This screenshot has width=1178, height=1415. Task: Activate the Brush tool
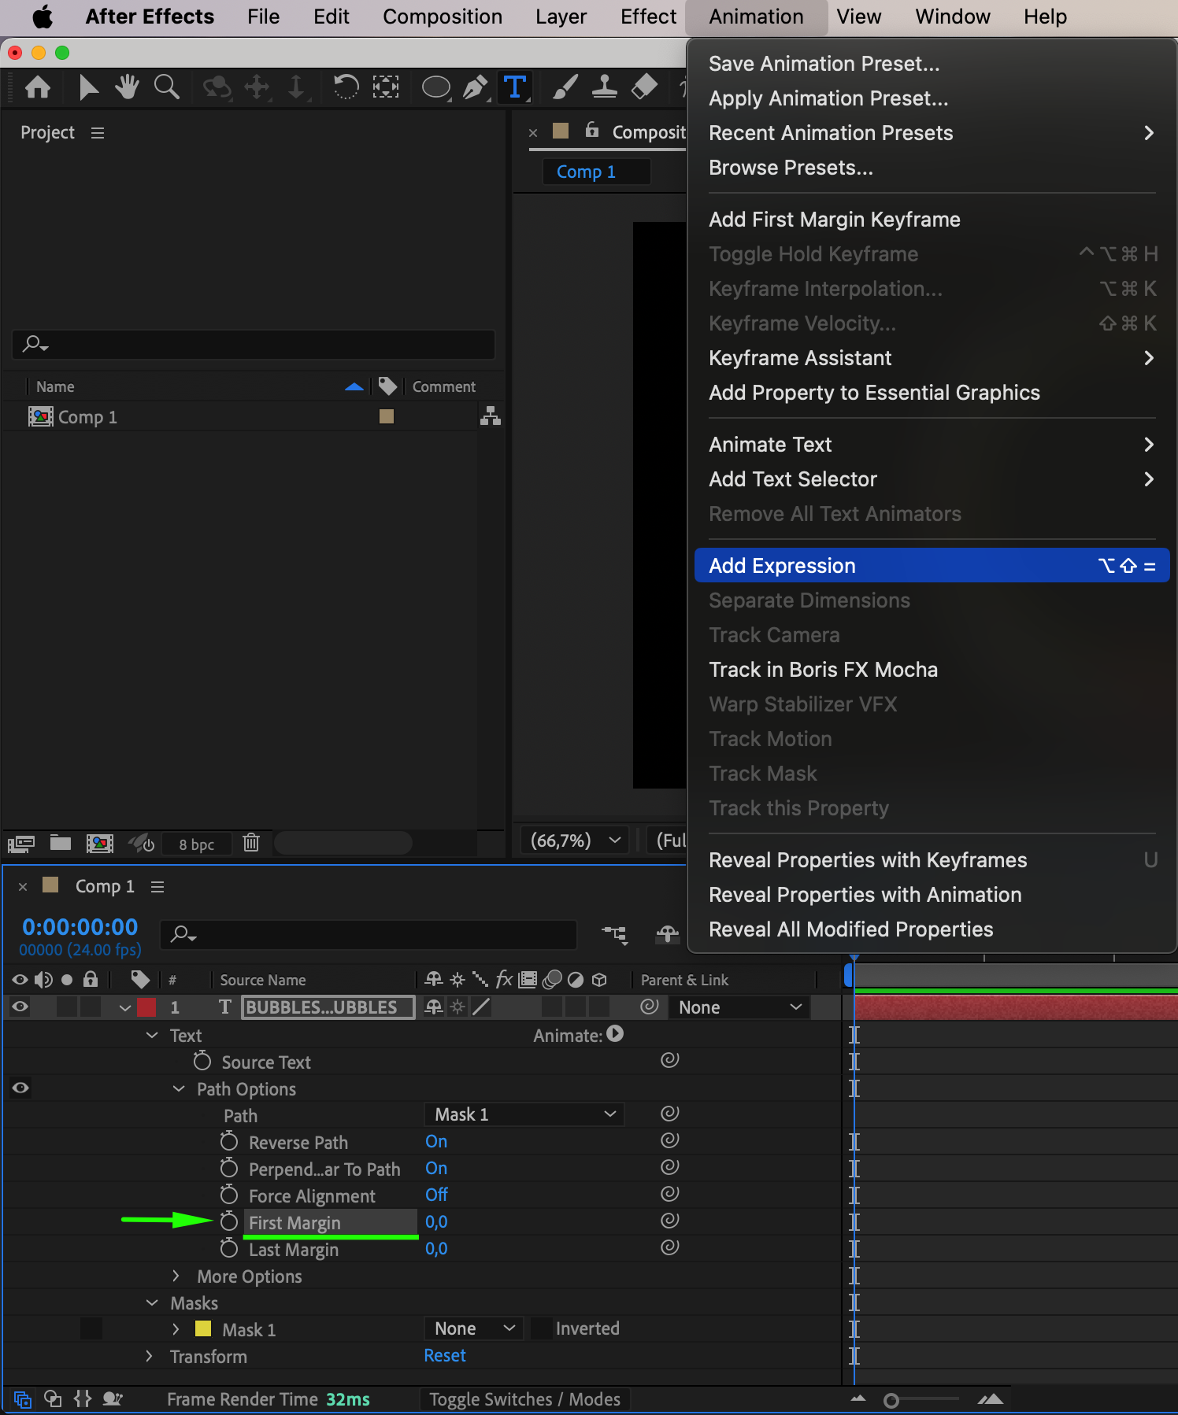click(x=565, y=87)
